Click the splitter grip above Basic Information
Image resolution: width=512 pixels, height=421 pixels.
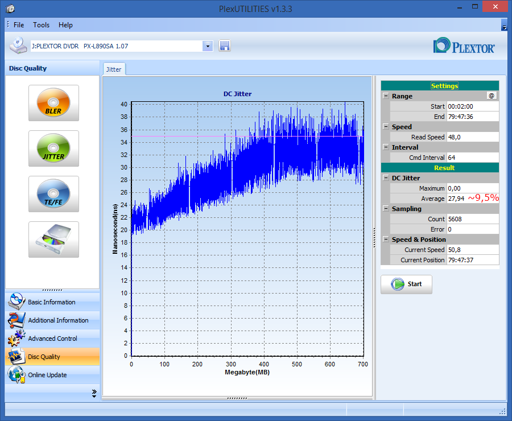pos(52,290)
